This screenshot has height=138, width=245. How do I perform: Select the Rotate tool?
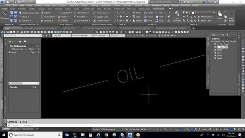[x=149, y=13]
